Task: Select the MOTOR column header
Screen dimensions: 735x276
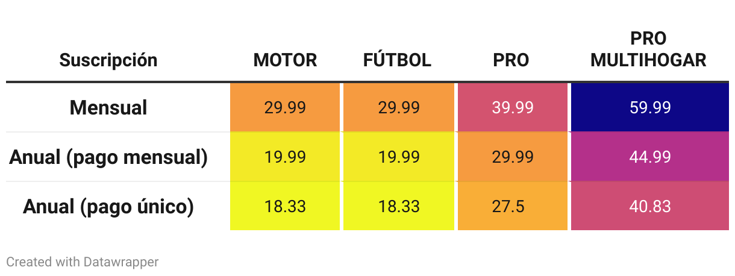Action: (285, 60)
